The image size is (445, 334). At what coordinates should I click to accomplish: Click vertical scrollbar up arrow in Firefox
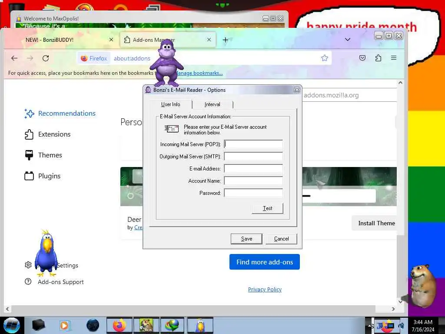click(400, 83)
